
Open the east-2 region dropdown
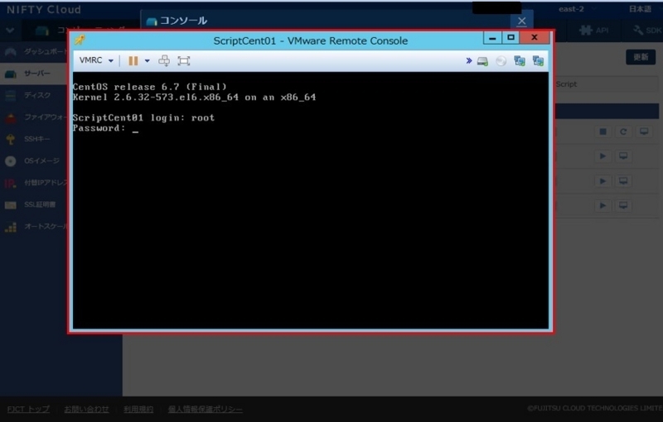click(x=577, y=9)
